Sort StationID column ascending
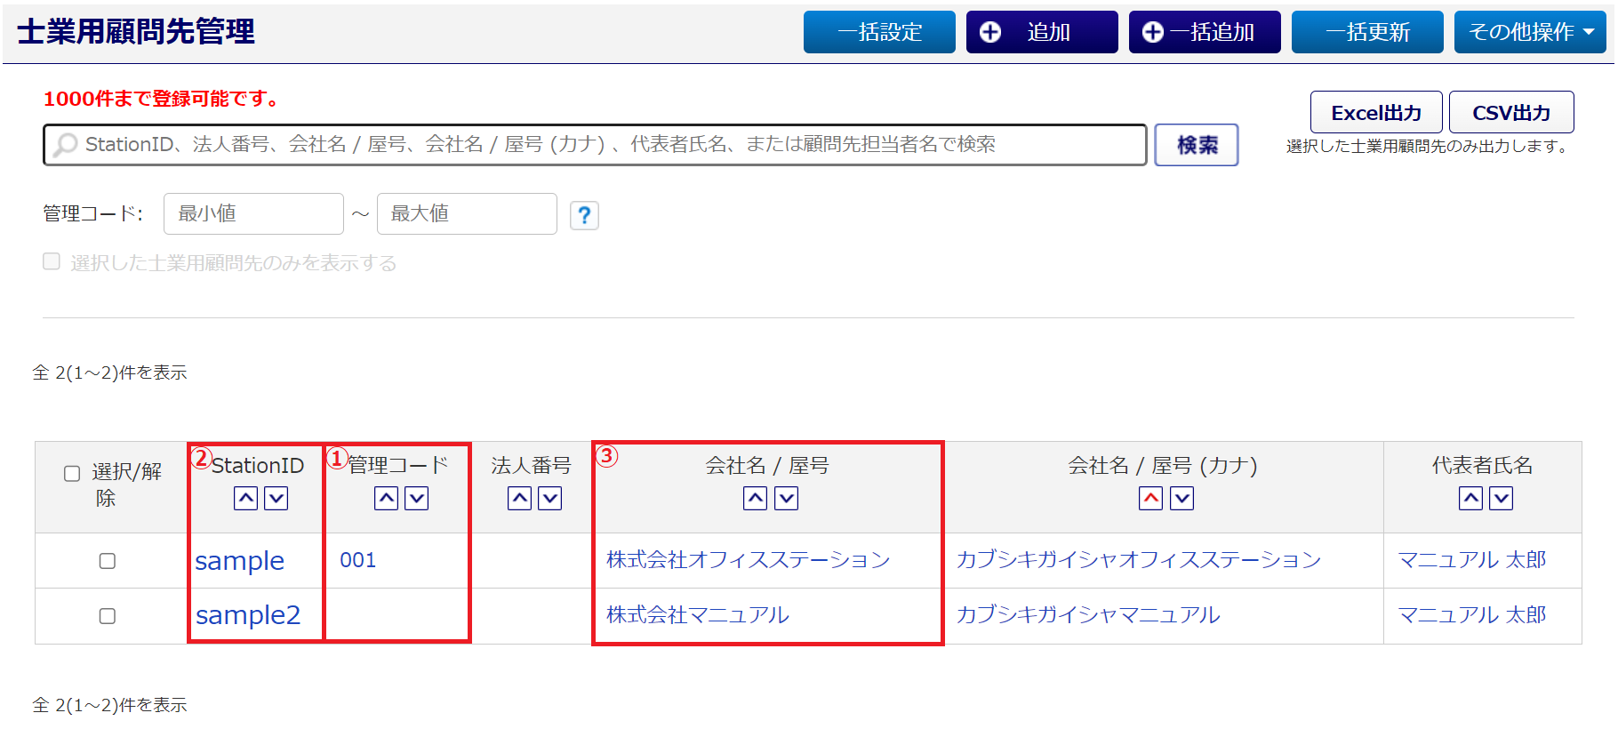Image resolution: width=1618 pixels, height=729 pixels. click(x=246, y=499)
